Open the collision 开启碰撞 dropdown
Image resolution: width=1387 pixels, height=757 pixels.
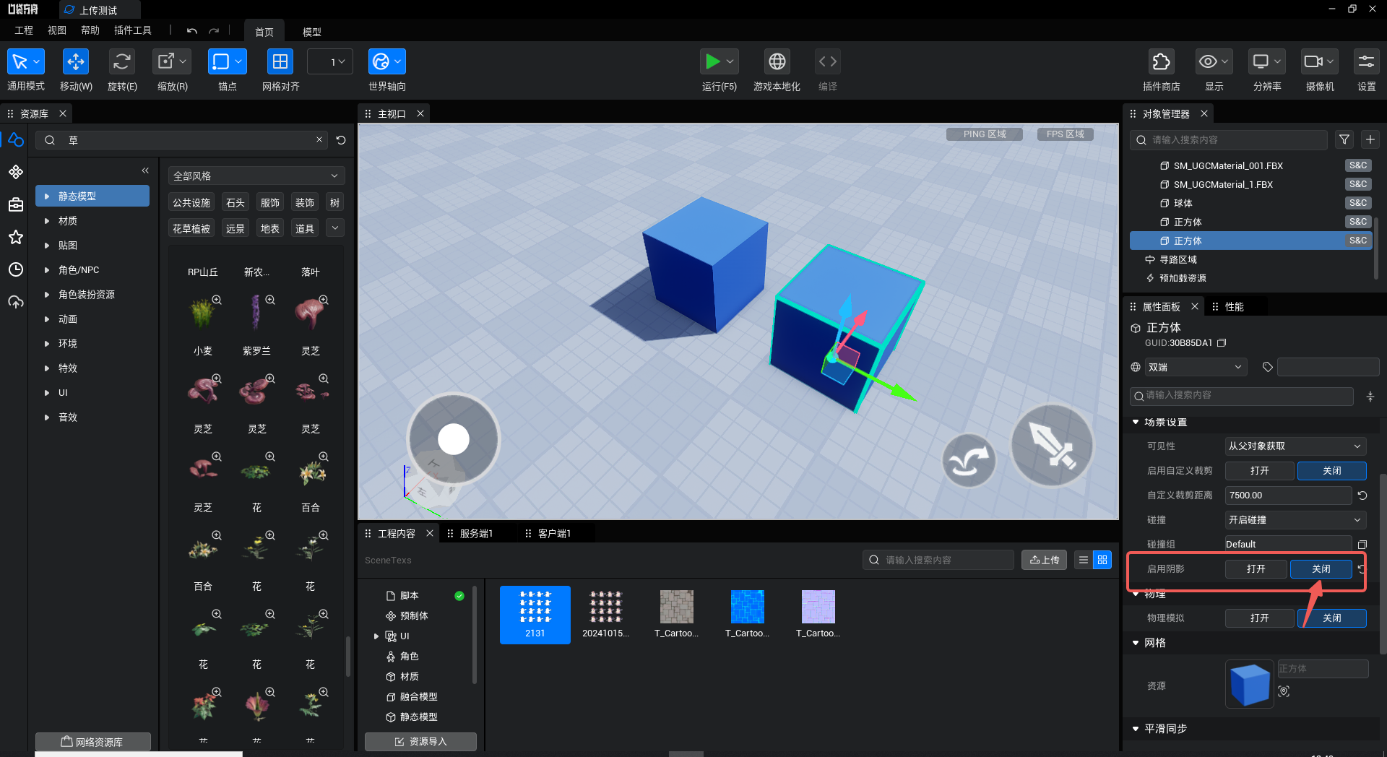[1295, 519]
